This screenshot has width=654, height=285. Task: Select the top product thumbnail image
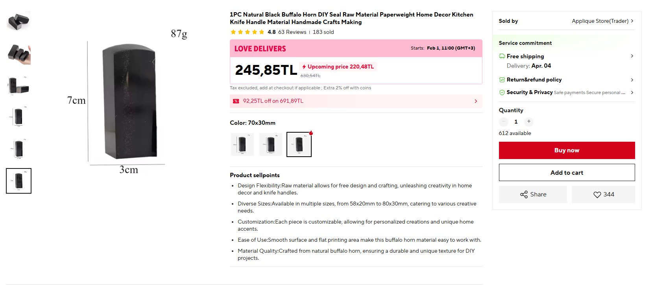pyautogui.click(x=18, y=21)
